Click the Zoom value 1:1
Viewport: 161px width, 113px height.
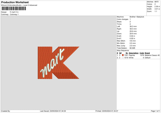pyautogui.click(x=156, y=11)
